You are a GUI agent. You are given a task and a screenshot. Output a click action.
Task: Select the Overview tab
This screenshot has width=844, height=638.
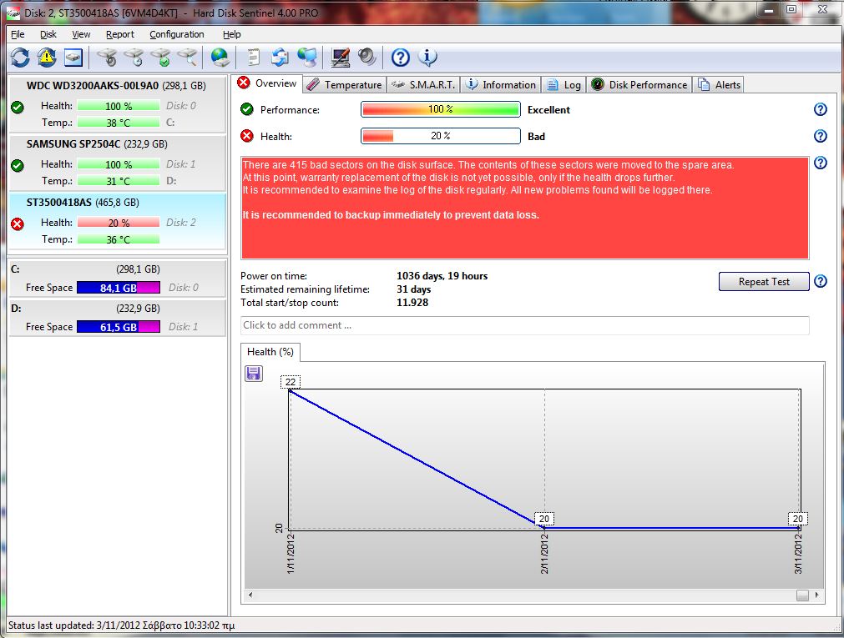(x=268, y=83)
